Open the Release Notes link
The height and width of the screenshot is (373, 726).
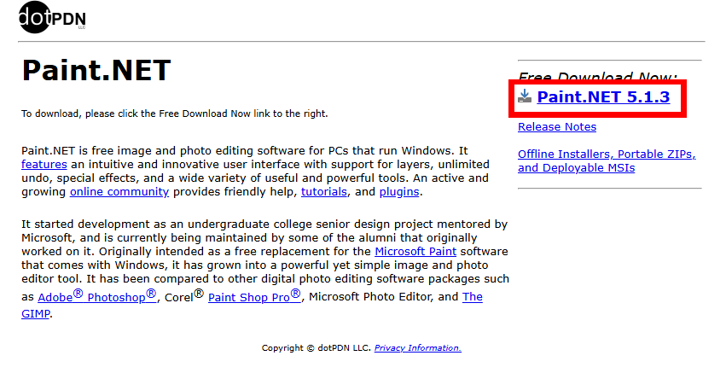[556, 127]
